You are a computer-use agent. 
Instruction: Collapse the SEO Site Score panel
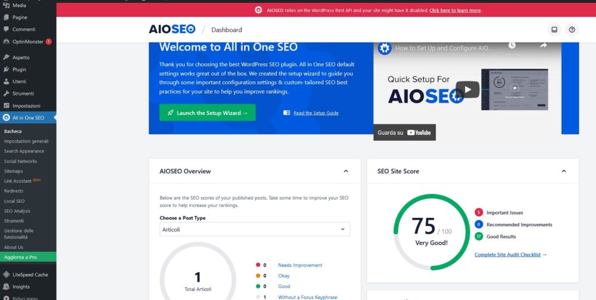(x=563, y=172)
